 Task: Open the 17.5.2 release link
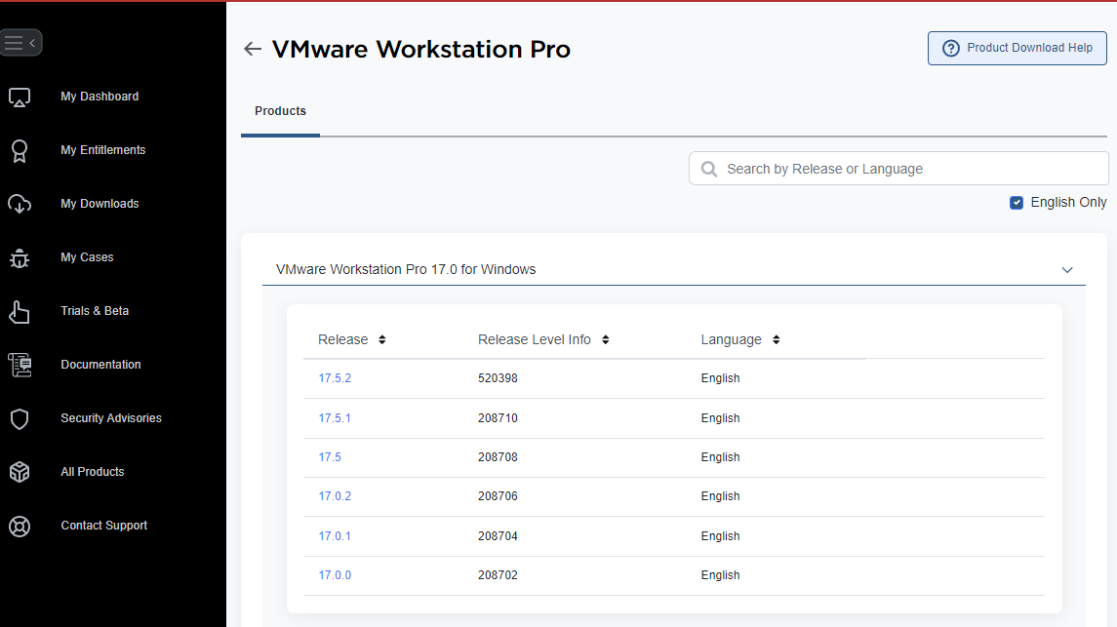pos(335,378)
